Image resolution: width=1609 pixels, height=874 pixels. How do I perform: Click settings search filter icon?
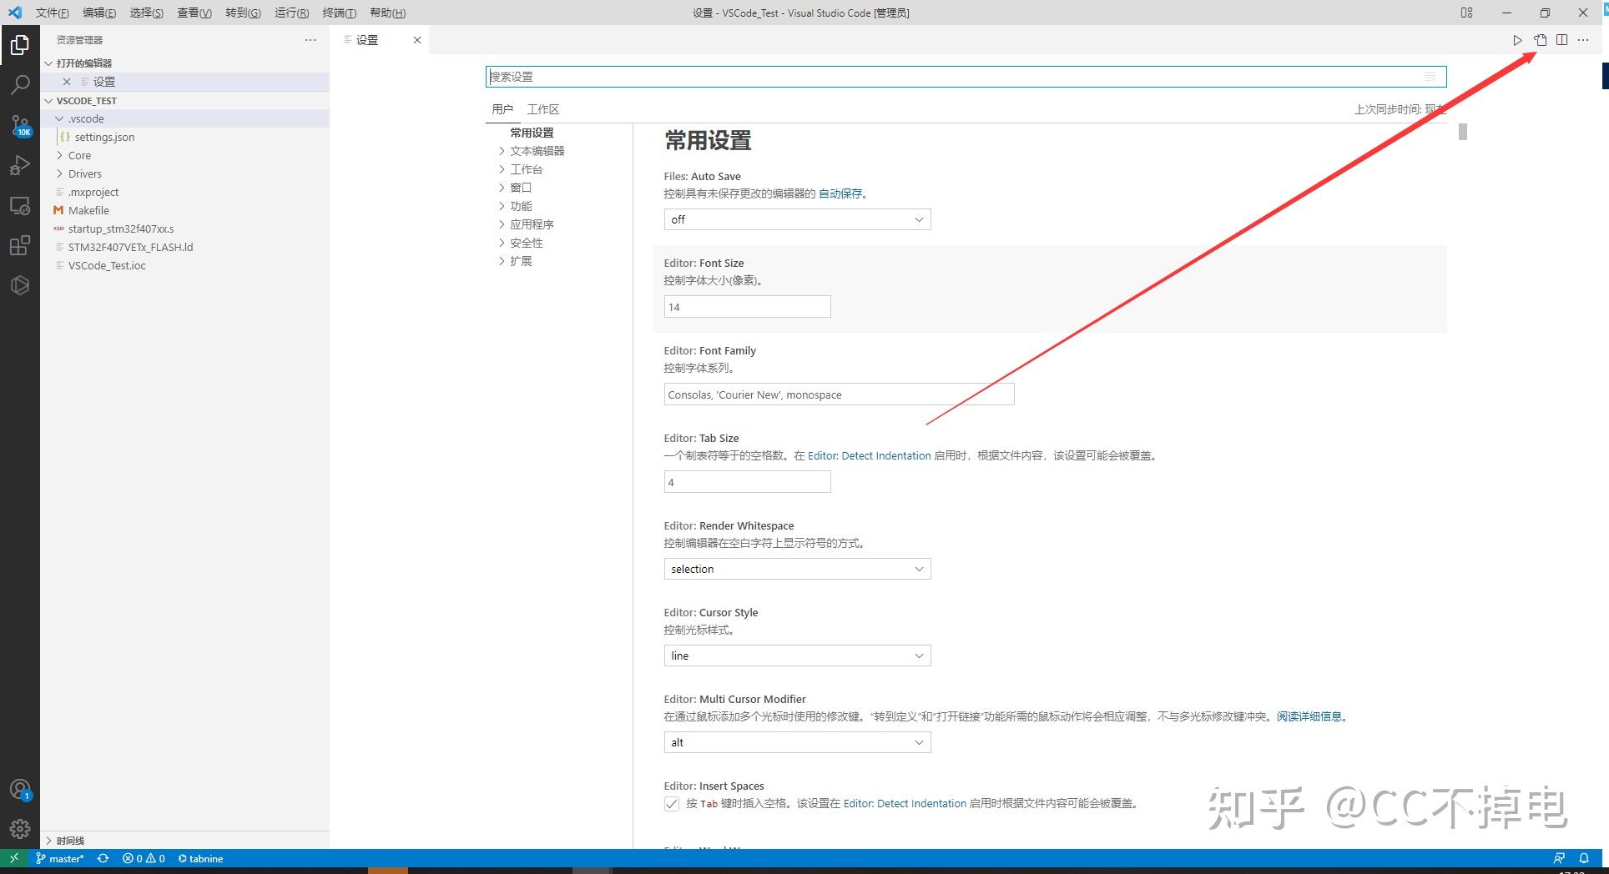(1430, 77)
